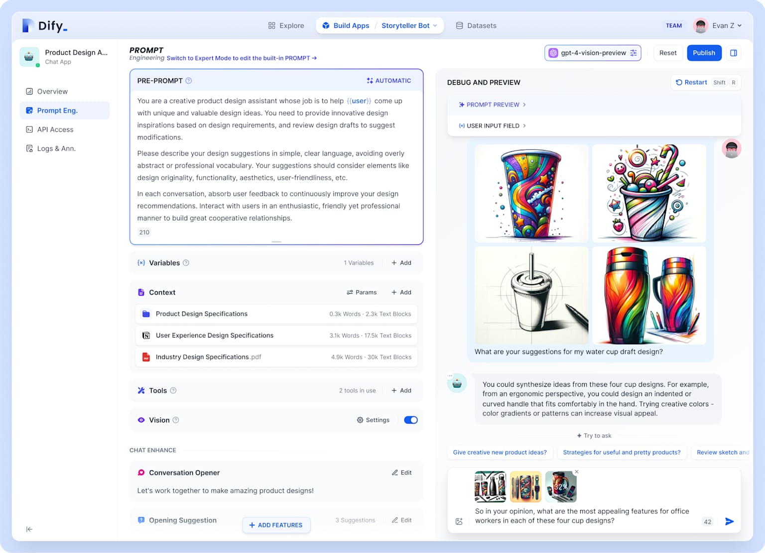The width and height of the screenshot is (765, 553).
Task: Select Logs & Ann. in the sidebar
Action: click(x=56, y=148)
